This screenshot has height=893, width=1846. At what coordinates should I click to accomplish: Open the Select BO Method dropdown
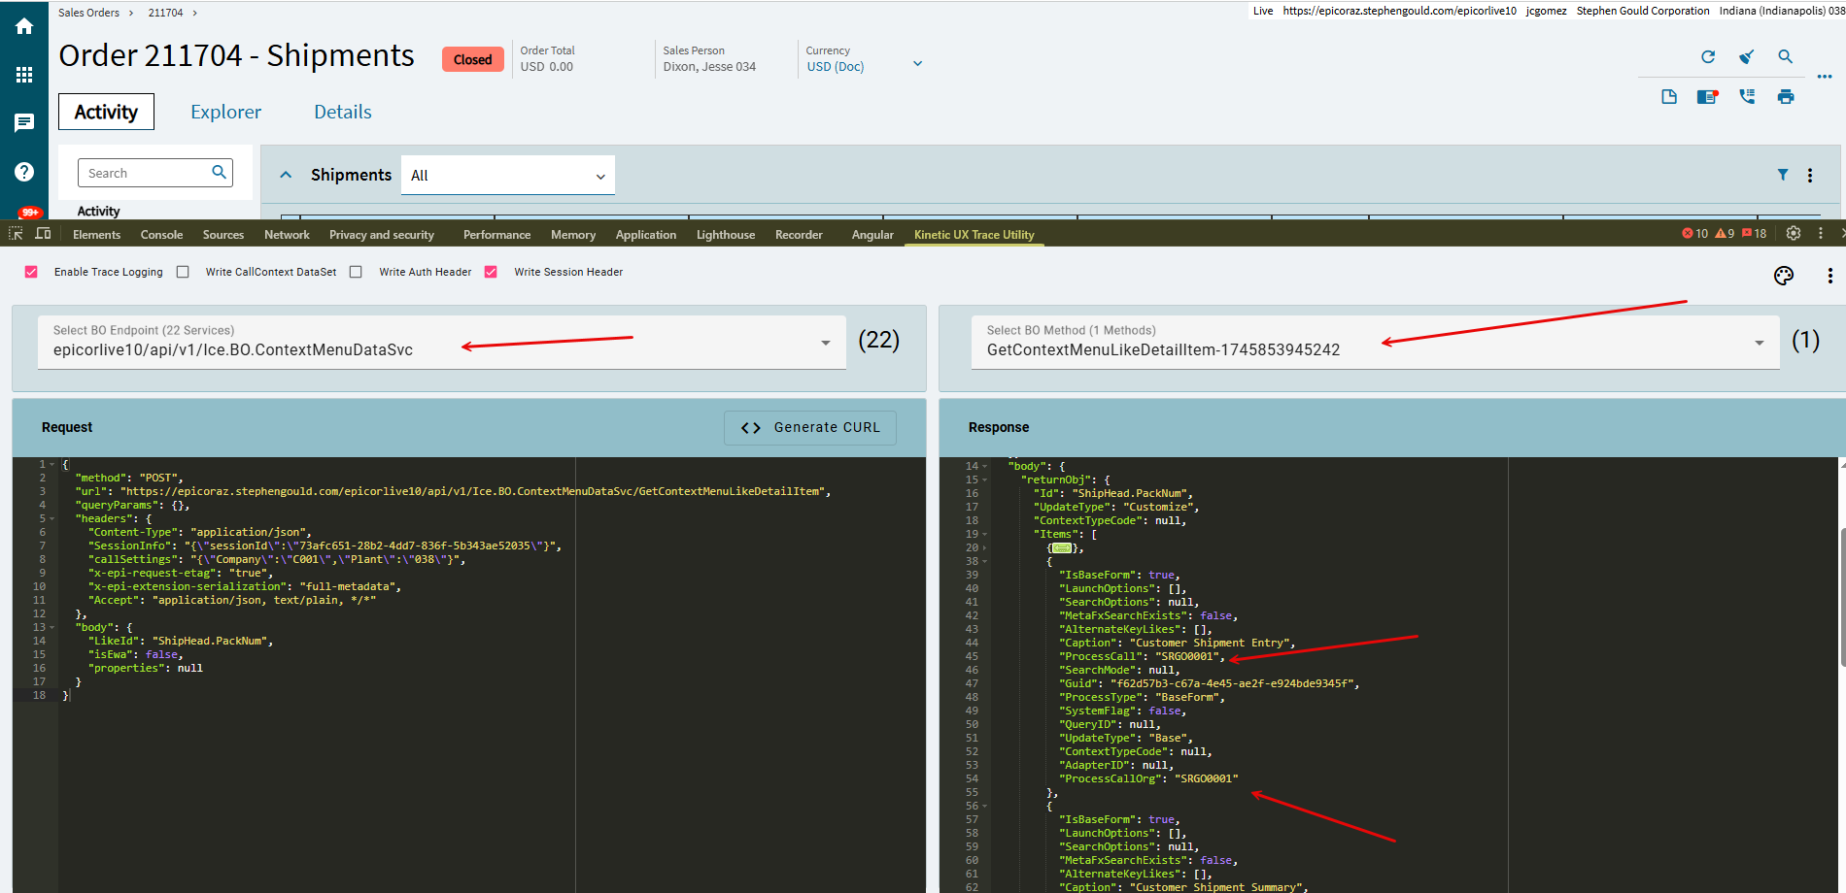coord(1376,342)
